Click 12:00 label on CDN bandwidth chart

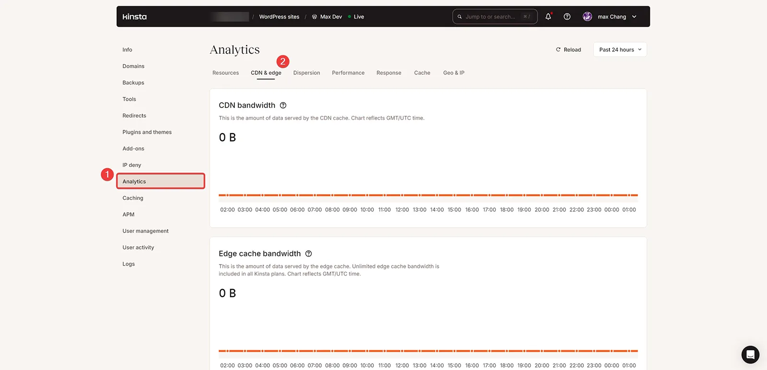[402, 210]
